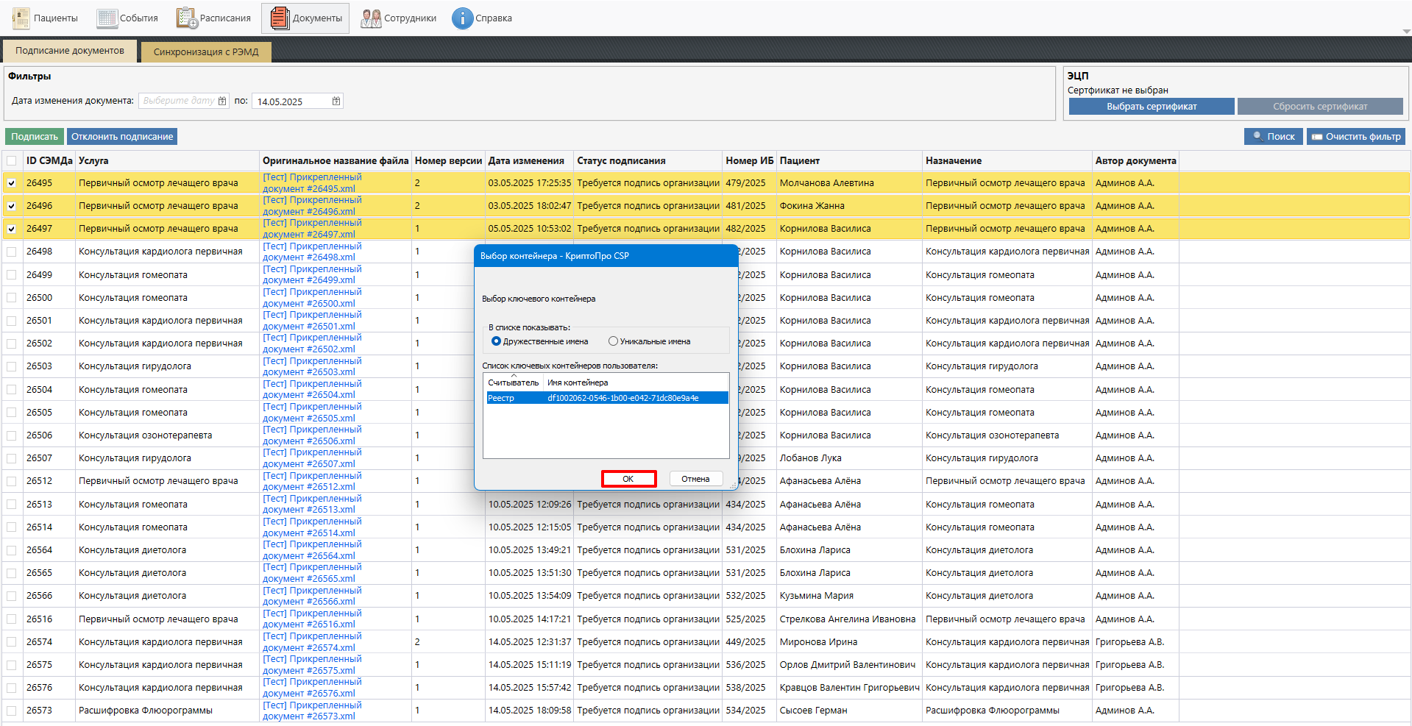Open the Help (Справка) info icon
The image size is (1412, 726).
(x=462, y=18)
